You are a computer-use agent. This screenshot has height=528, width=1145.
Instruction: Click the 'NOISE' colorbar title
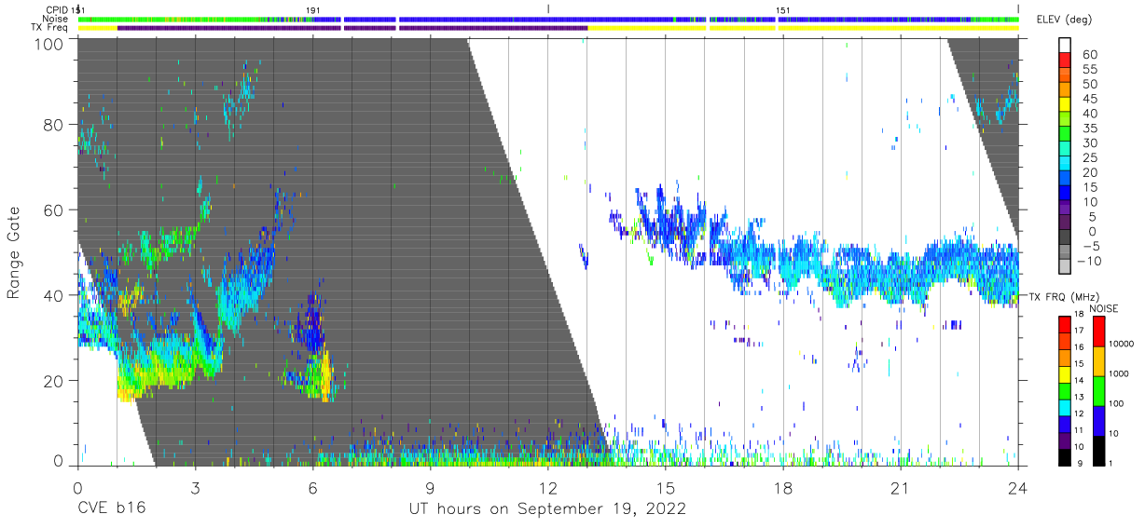[x=1104, y=308]
